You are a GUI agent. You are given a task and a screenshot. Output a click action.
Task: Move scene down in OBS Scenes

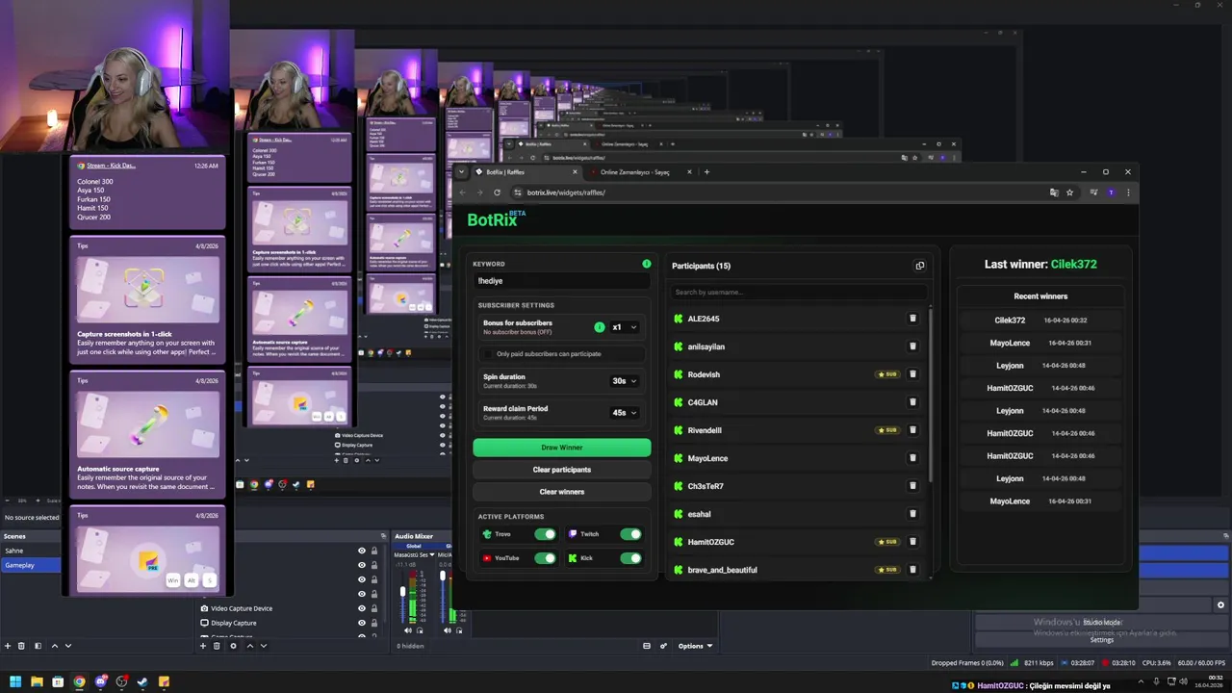coord(67,646)
